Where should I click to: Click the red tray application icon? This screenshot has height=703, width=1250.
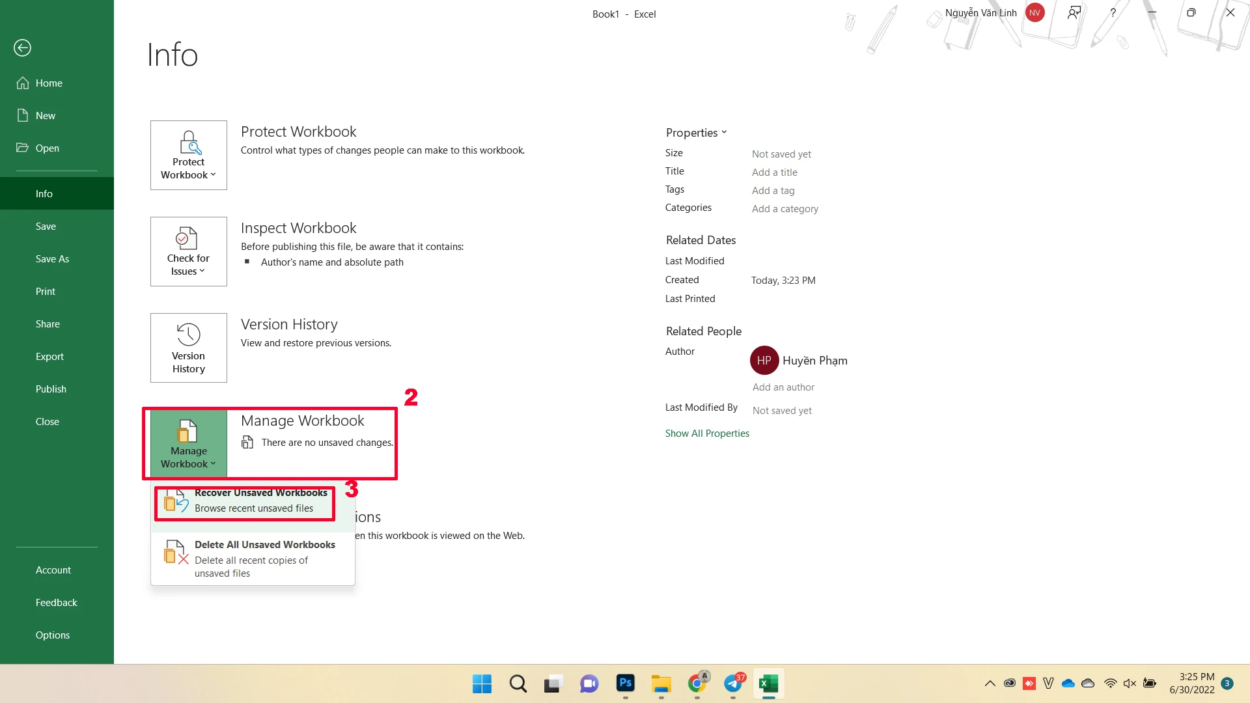click(1029, 683)
